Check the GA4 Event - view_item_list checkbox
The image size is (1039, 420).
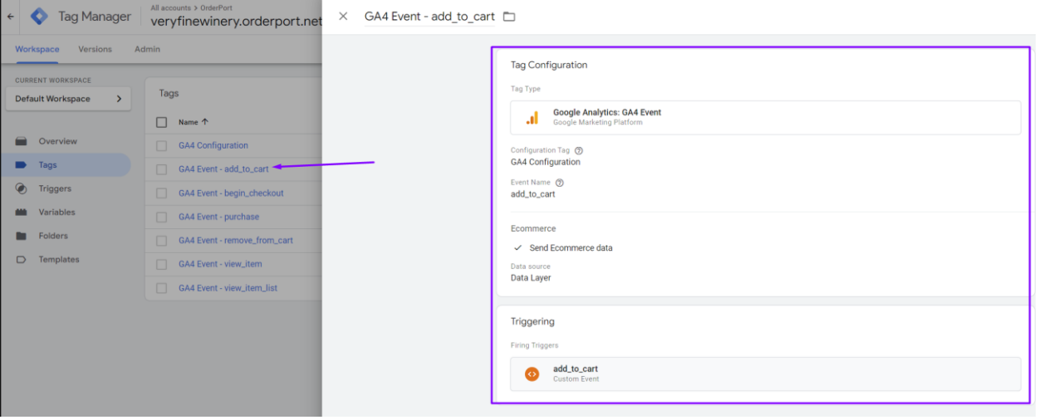click(162, 288)
